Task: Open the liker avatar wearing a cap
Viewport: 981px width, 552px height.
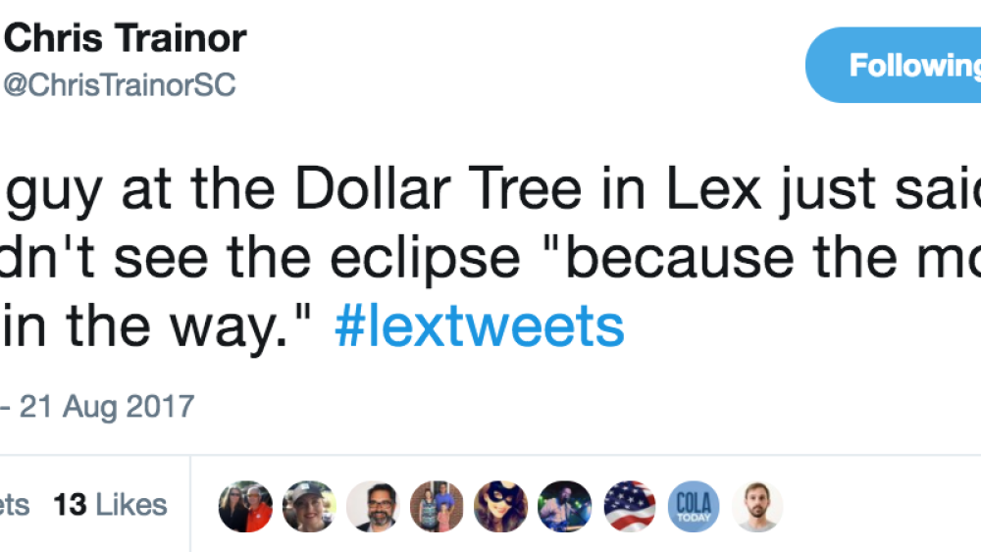Action: click(x=309, y=507)
